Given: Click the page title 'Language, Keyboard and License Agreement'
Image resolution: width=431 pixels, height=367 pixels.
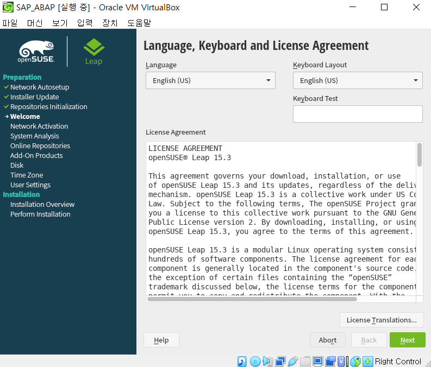Looking at the screenshot, I should click(256, 46).
